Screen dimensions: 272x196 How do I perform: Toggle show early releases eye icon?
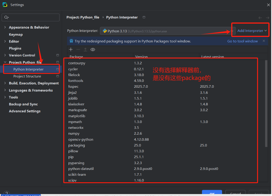coord(93,49)
